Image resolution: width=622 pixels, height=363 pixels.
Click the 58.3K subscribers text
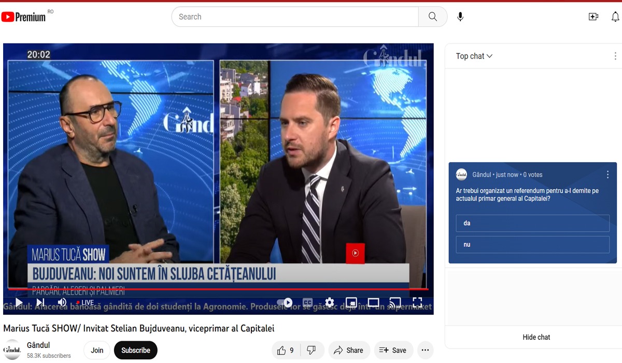click(49, 356)
